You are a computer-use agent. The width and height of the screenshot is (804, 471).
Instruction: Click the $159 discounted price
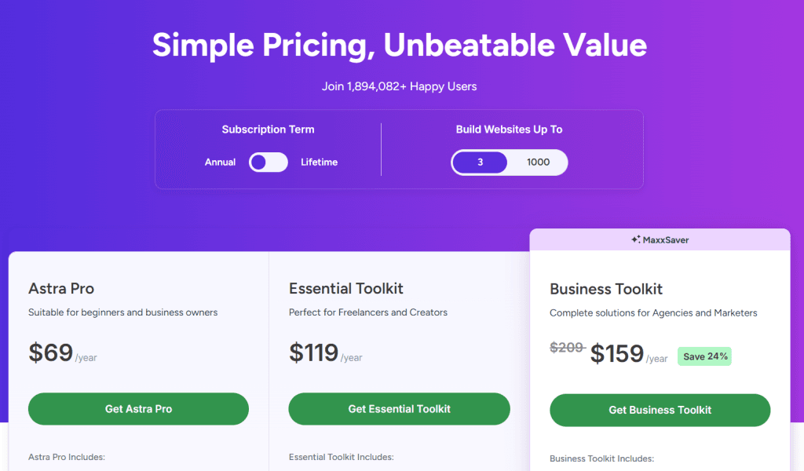[617, 354]
